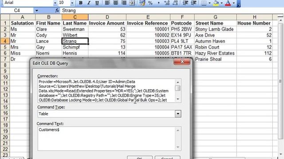
Task: Select cell 'Mrs' in Salutation column
Action: click(x=23, y=47)
